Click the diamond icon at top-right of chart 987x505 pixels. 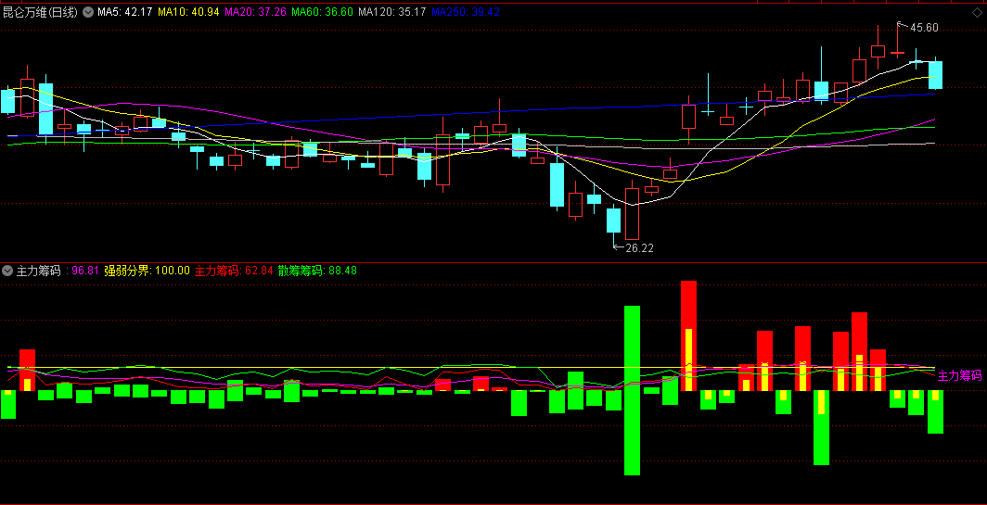[x=976, y=11]
